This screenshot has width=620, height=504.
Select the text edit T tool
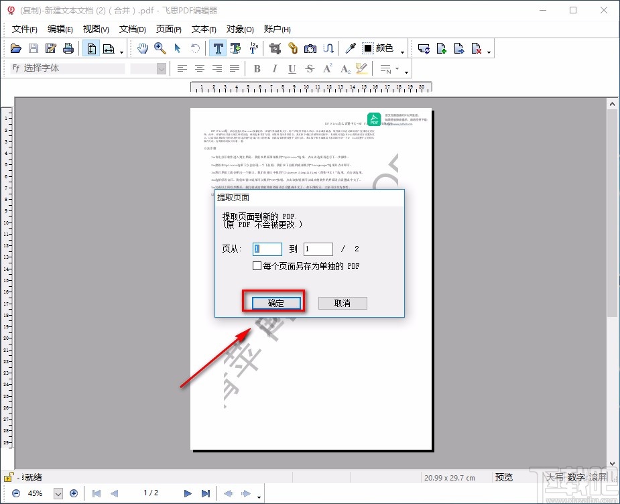tap(217, 48)
